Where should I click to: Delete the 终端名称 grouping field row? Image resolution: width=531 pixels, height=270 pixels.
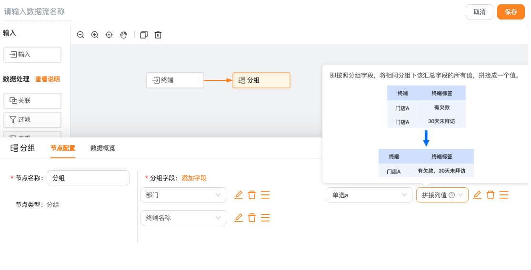click(x=252, y=218)
